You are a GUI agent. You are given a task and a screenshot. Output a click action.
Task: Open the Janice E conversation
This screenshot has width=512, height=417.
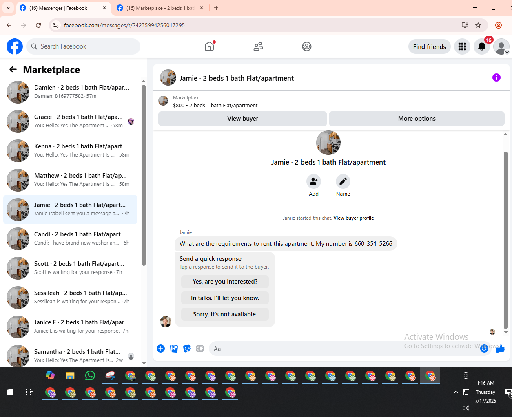click(70, 327)
